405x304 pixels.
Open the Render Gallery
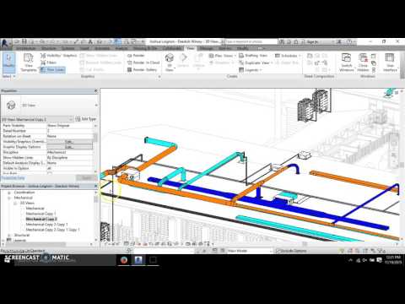(142, 69)
